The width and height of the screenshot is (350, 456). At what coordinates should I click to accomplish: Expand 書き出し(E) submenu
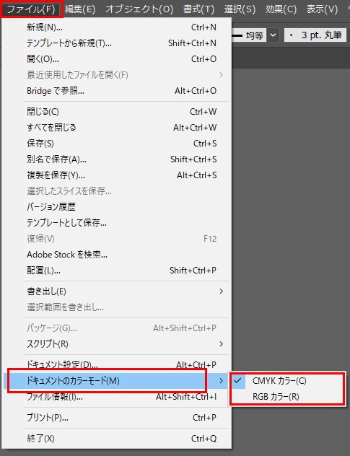tap(118, 291)
